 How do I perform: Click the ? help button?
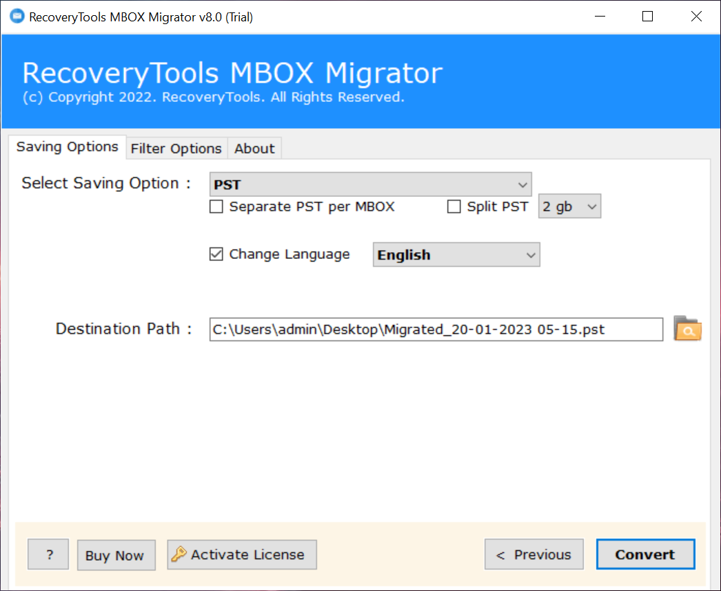[48, 554]
